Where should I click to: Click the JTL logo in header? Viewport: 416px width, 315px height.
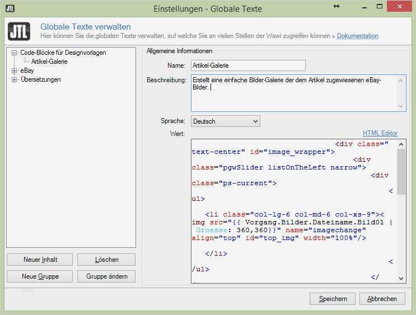[x=19, y=31]
